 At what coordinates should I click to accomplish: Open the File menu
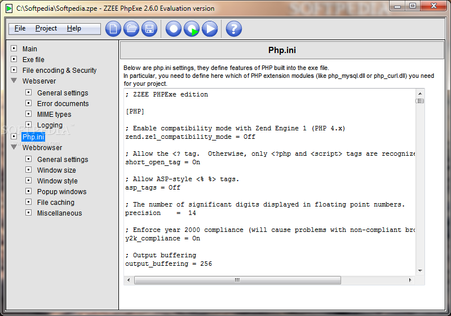pos(20,28)
